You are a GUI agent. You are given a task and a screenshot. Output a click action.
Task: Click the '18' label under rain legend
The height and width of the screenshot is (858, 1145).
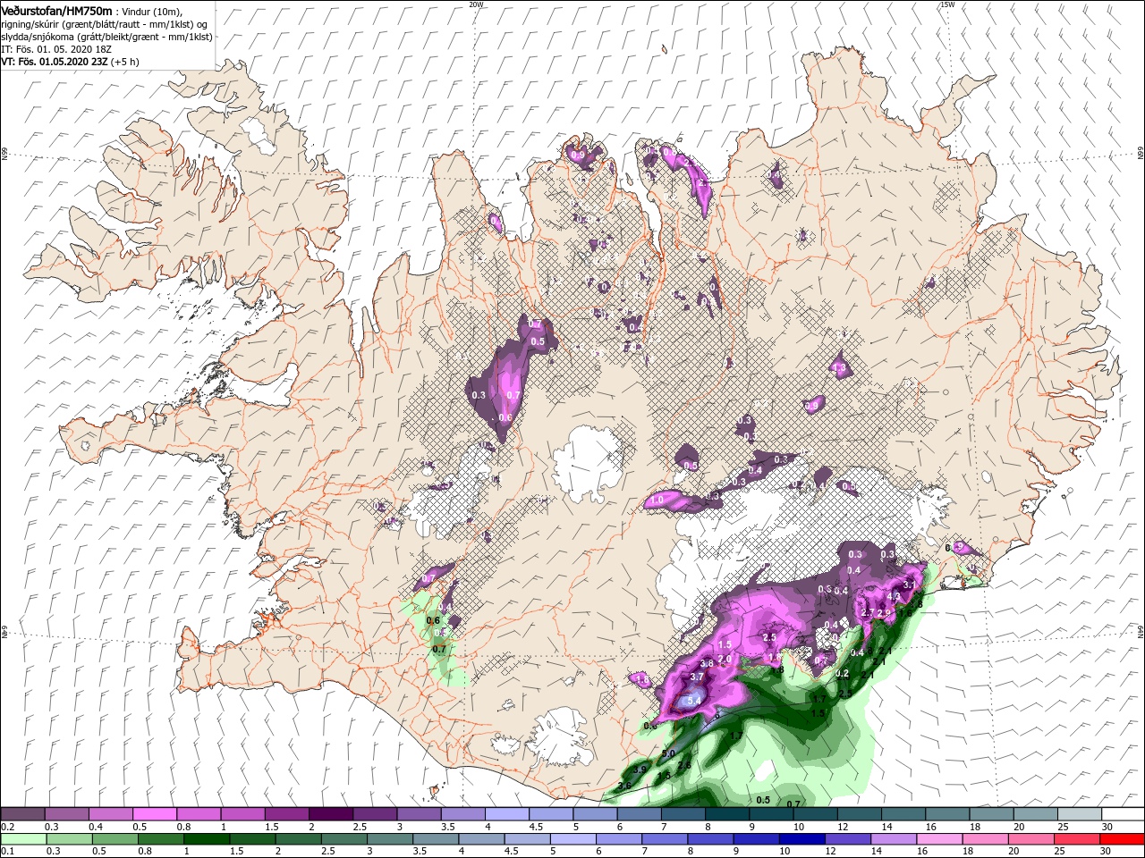coord(968,852)
